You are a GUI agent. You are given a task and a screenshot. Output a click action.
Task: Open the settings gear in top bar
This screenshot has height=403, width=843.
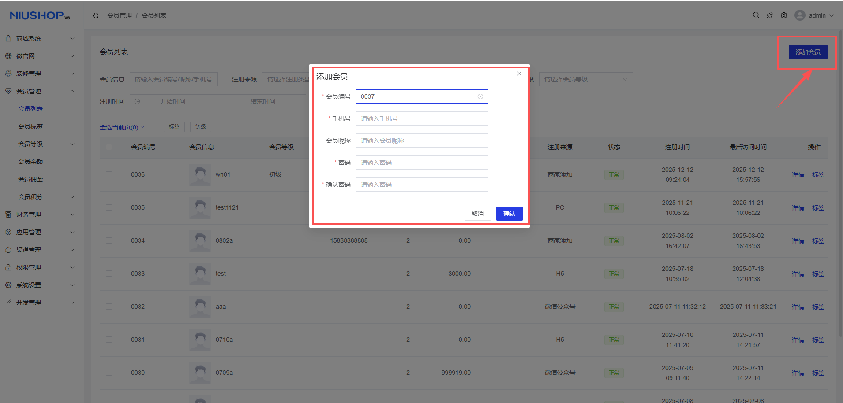[784, 15]
